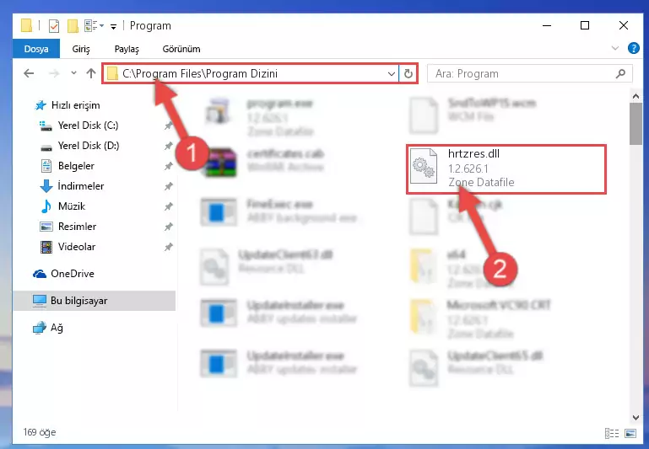Go up one folder level

(91, 73)
